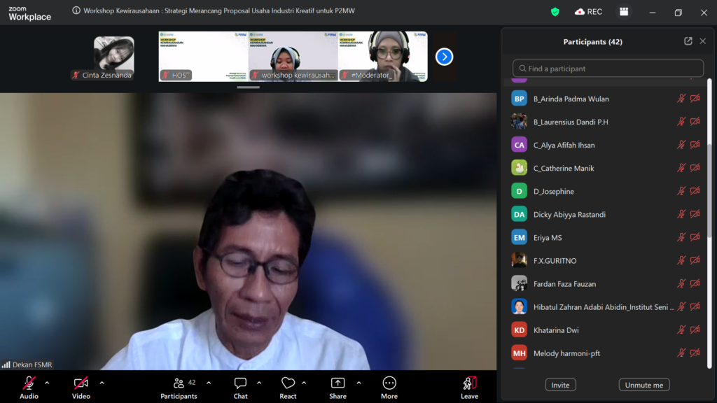717x403 pixels.
Task: Expand audio options chevron next to Audio
Action: [47, 383]
